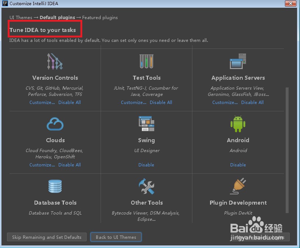Click the Plugin Development plug icon

[x=238, y=186]
